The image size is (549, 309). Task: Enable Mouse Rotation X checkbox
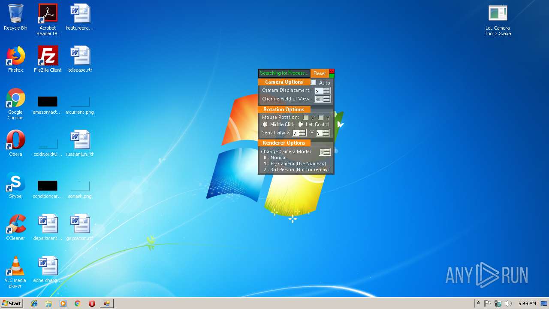(x=306, y=117)
